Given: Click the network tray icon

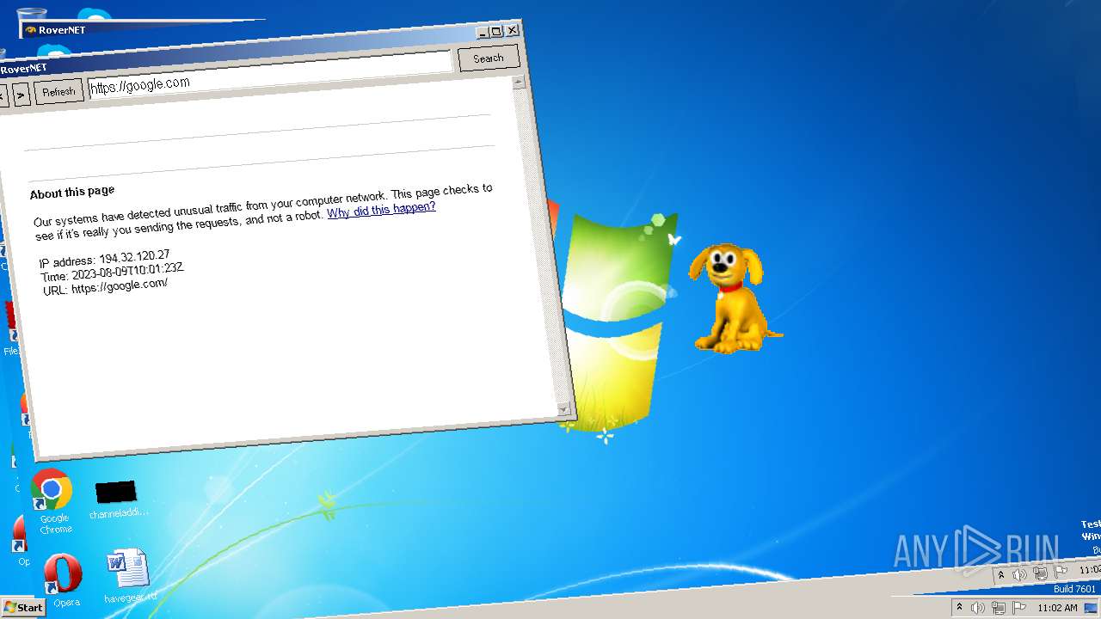Looking at the screenshot, I should click(999, 608).
